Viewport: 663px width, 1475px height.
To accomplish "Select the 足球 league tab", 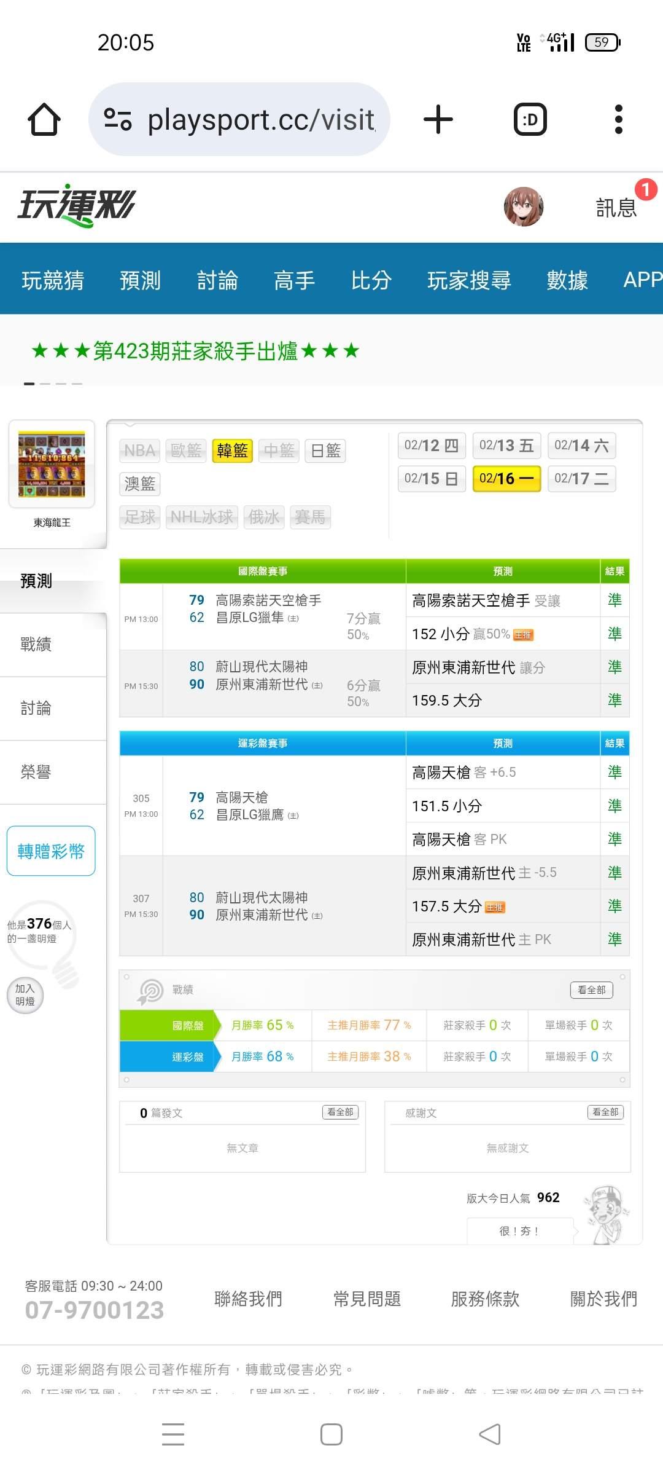I will pyautogui.click(x=139, y=517).
